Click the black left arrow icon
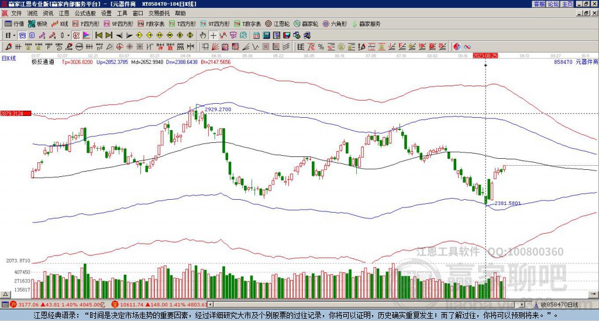599x321 pixels. coord(119,36)
